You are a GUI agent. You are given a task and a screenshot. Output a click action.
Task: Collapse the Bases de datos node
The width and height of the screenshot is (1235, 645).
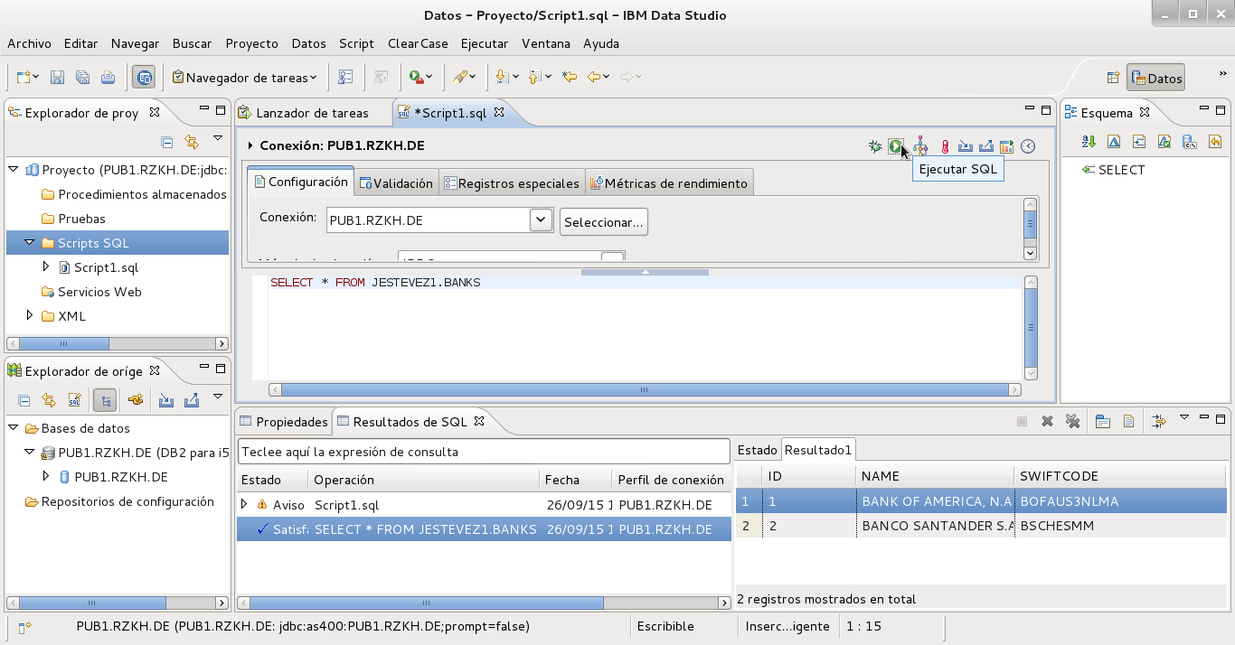tap(14, 428)
